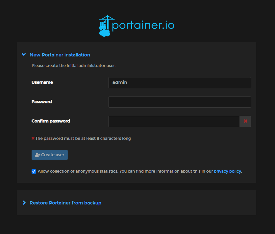Open the privacy policy link
Viewport: 275px width, 234px height.
(x=227, y=171)
